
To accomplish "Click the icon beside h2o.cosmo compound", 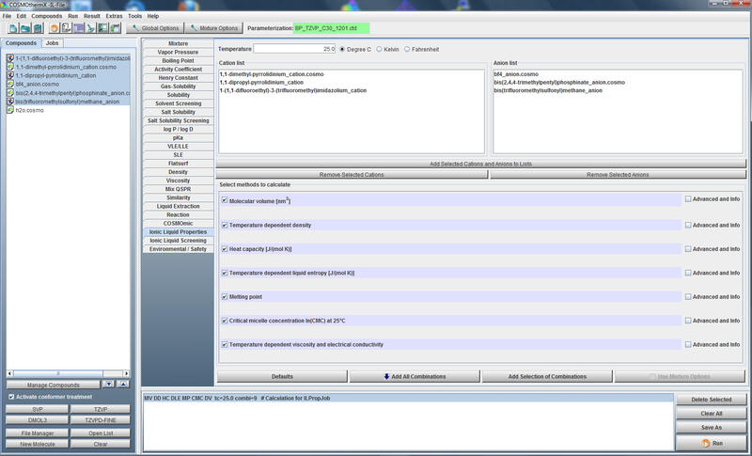I will coord(10,110).
